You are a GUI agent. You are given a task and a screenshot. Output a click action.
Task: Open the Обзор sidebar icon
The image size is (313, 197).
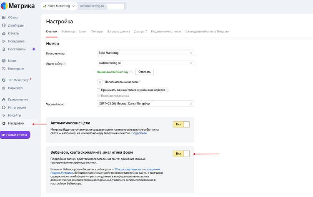coord(4,17)
